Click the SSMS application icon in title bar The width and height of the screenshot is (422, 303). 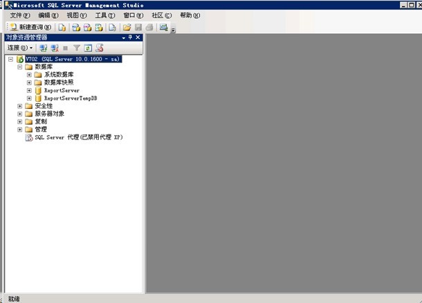coord(8,5)
